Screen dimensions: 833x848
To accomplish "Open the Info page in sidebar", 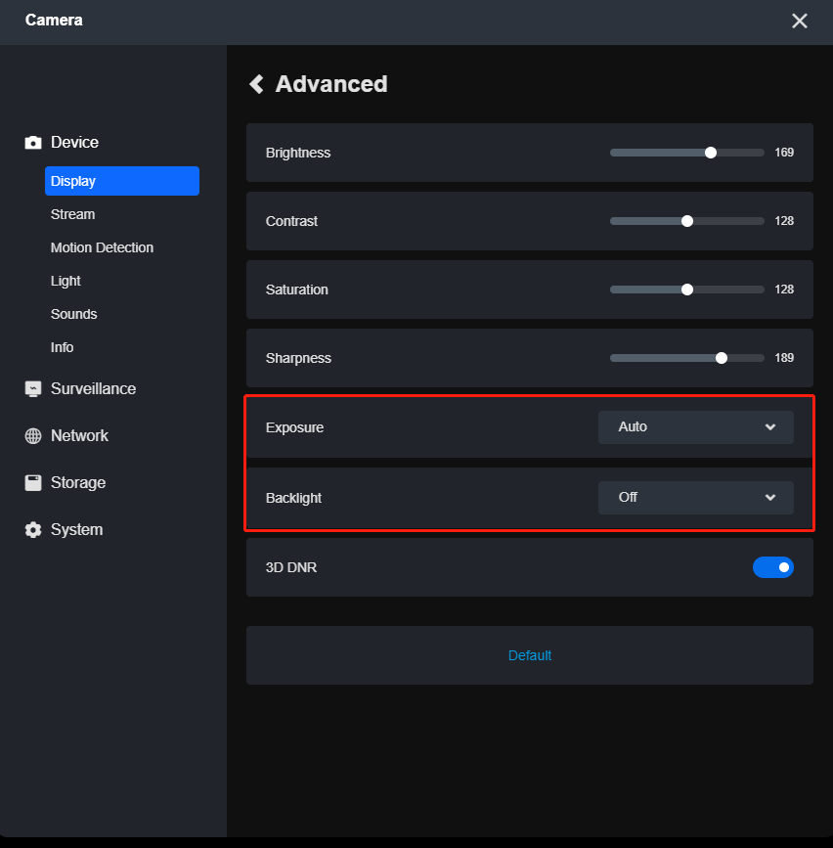I will pyautogui.click(x=63, y=347).
